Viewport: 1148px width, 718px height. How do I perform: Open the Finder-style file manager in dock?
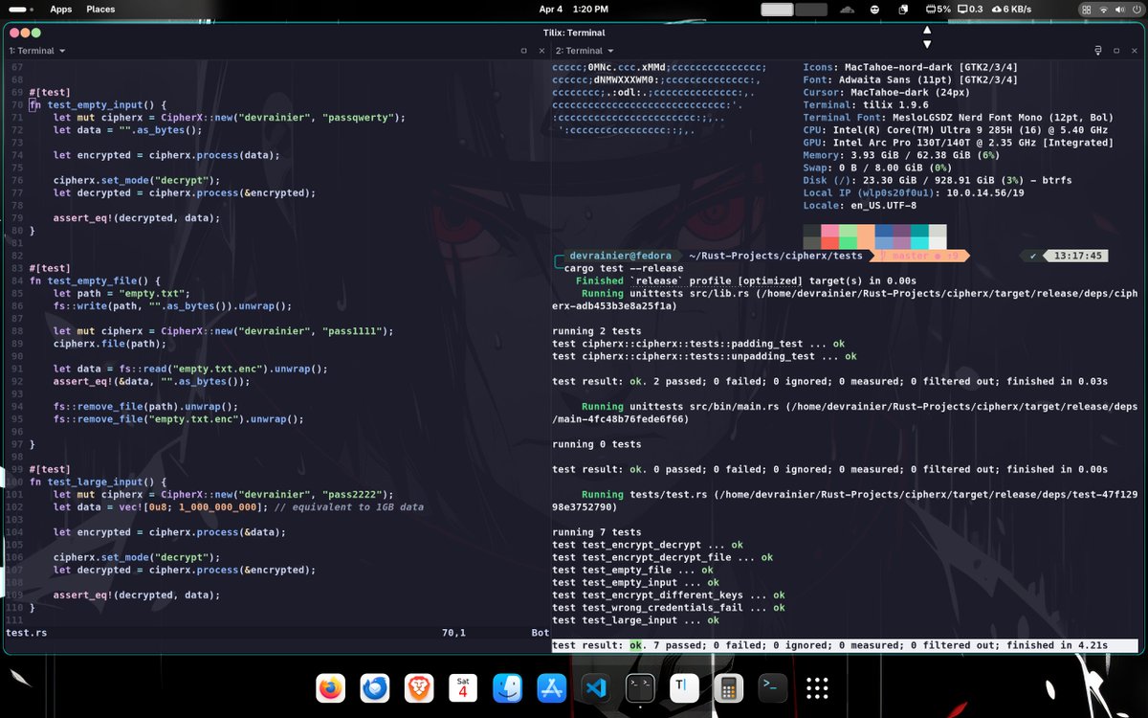[508, 687]
